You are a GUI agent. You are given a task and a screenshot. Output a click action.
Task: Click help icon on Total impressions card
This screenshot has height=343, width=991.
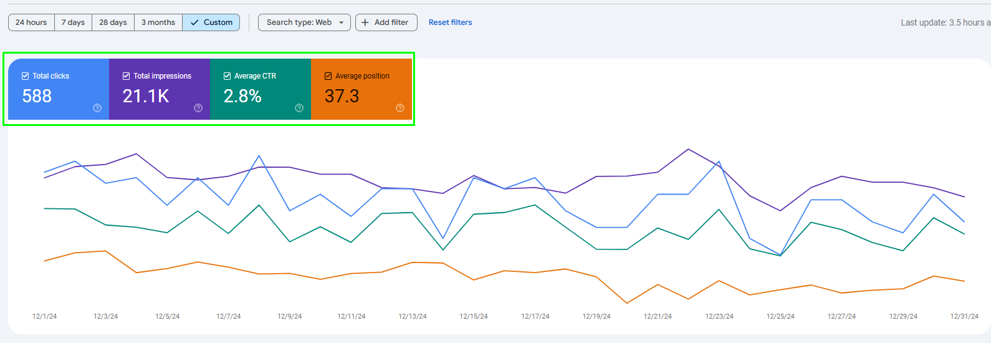point(198,108)
